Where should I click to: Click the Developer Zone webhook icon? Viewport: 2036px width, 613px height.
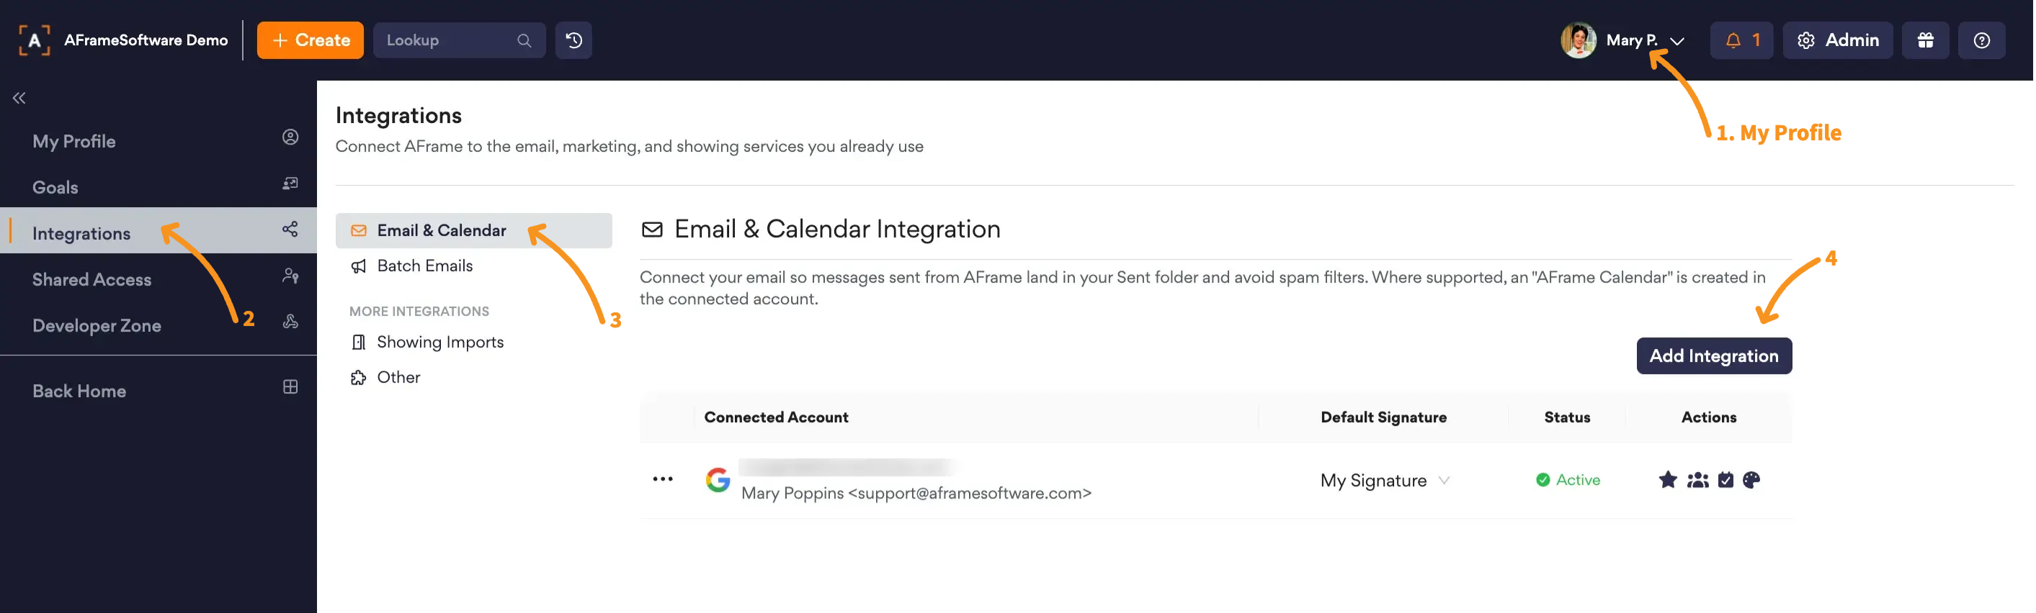[x=290, y=321]
